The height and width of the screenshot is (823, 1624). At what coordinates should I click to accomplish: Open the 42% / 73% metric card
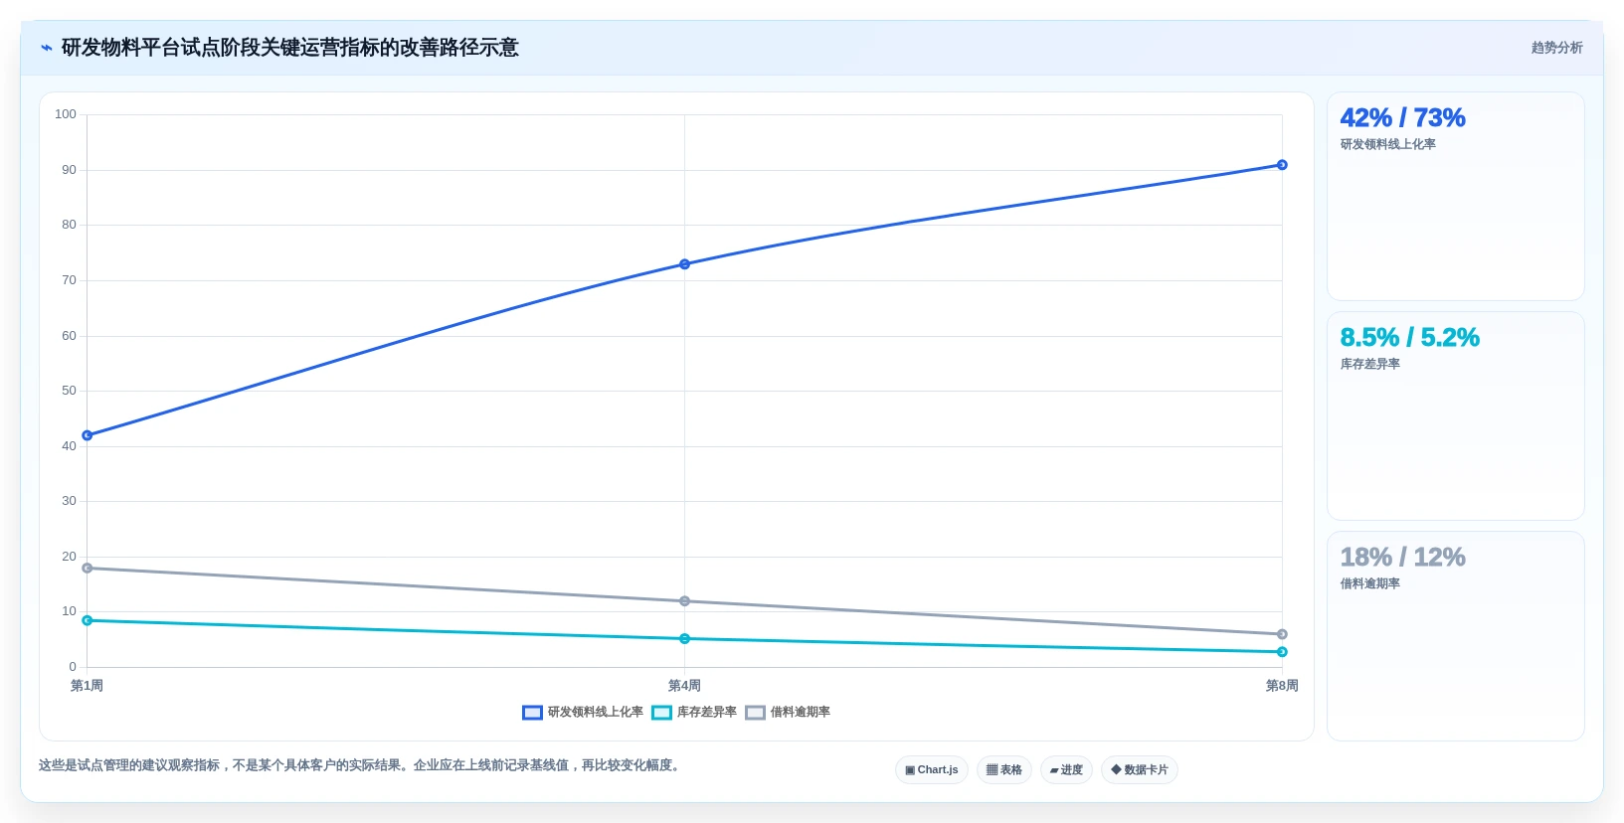point(1455,197)
